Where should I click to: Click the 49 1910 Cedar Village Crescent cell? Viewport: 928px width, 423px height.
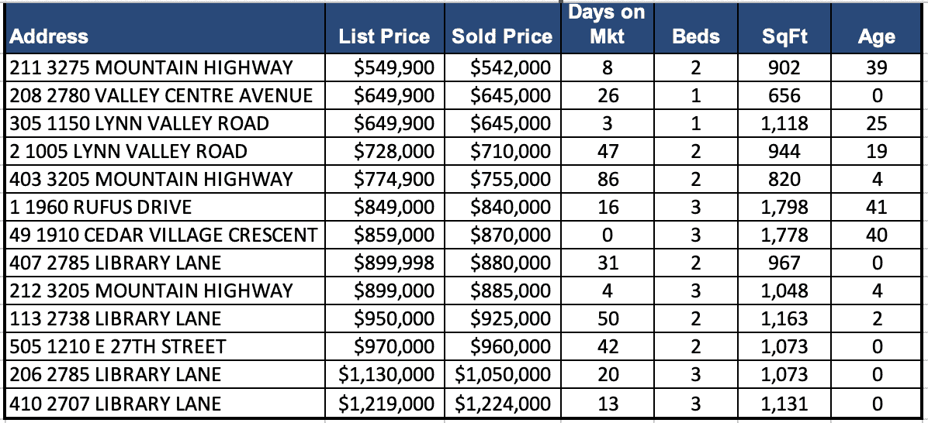[x=163, y=235]
